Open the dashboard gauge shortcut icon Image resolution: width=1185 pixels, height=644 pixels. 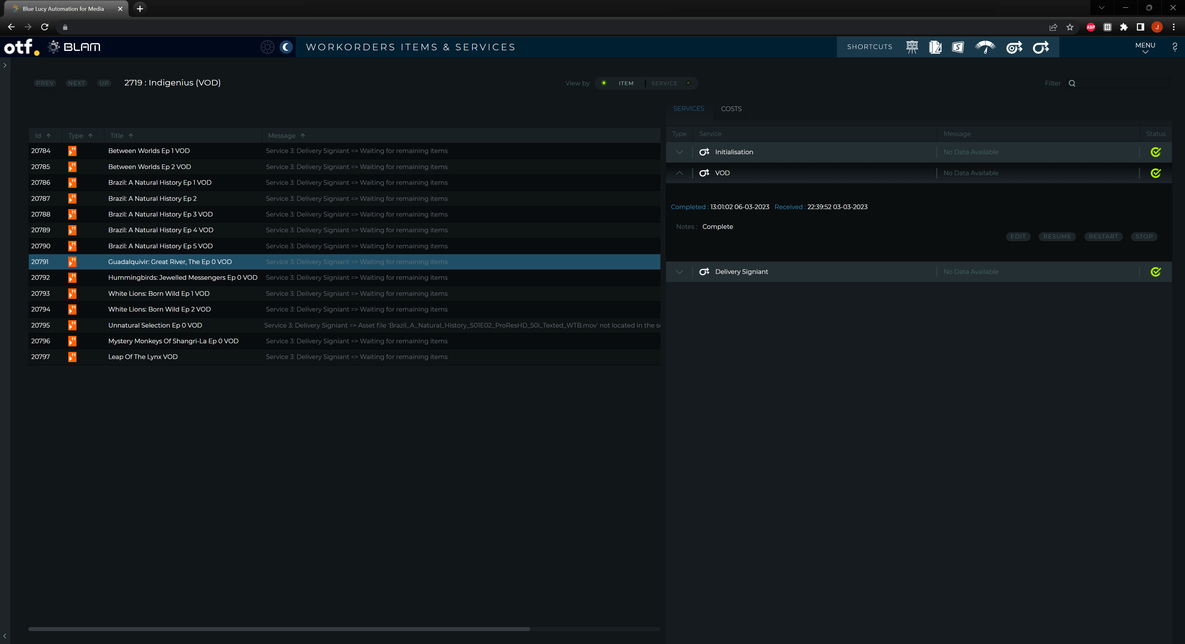click(x=985, y=47)
